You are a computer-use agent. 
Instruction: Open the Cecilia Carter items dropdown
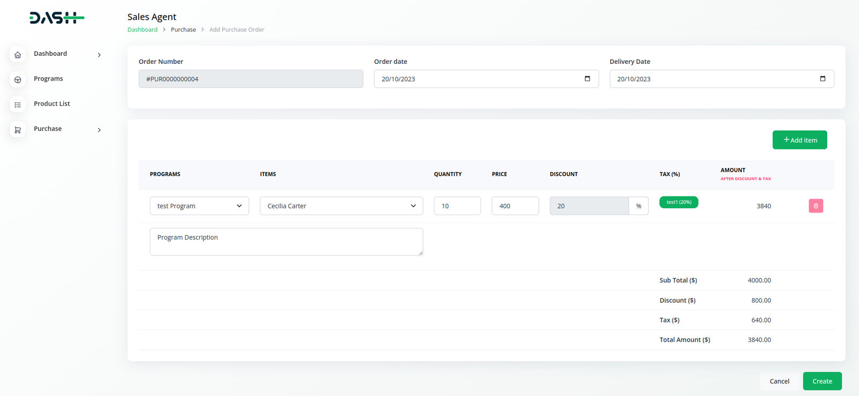tap(341, 206)
